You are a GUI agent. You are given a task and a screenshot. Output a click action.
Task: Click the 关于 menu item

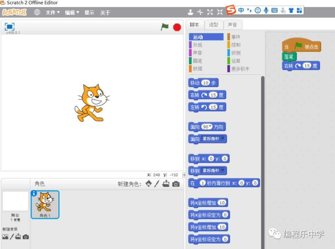coord(105,12)
